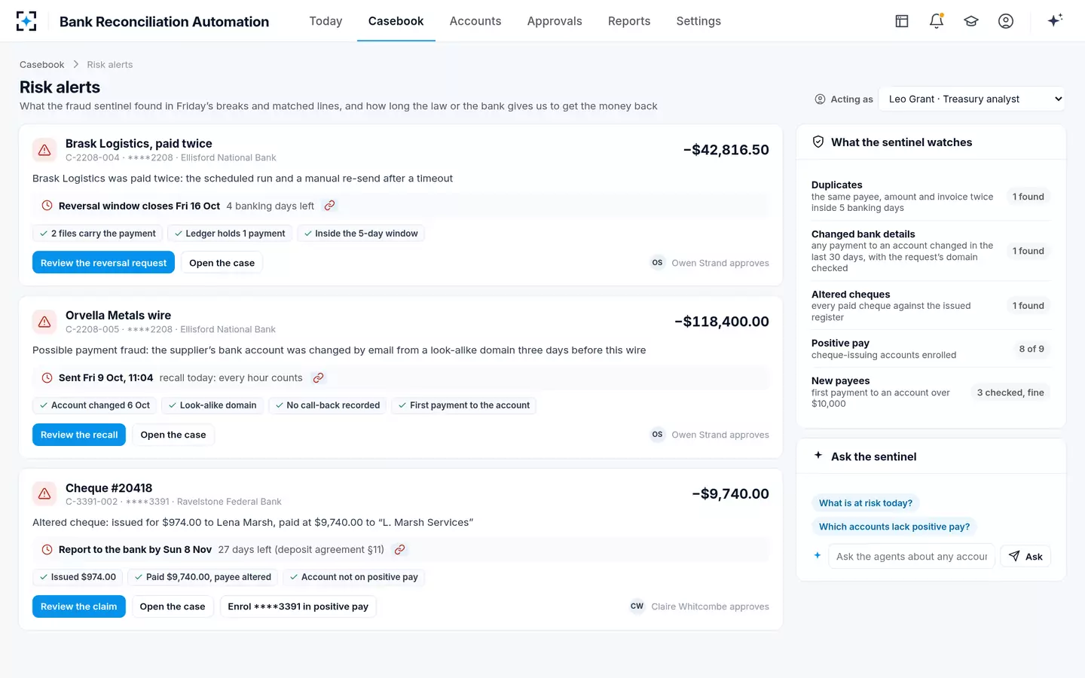This screenshot has height=678, width=1085.
Task: Click '1 found' badge for Duplicates
Action: click(1028, 197)
